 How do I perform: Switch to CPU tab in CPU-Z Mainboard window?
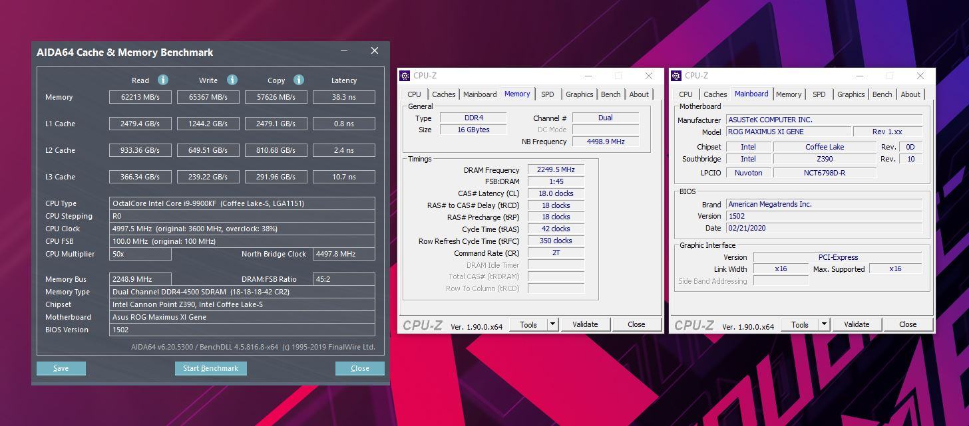tap(685, 94)
